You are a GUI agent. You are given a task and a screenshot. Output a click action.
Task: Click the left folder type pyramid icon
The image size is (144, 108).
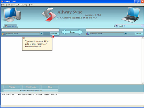(x=3, y=34)
